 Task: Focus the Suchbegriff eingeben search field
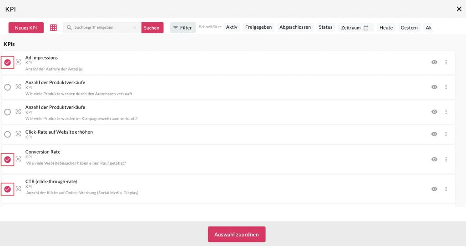pyautogui.click(x=102, y=28)
